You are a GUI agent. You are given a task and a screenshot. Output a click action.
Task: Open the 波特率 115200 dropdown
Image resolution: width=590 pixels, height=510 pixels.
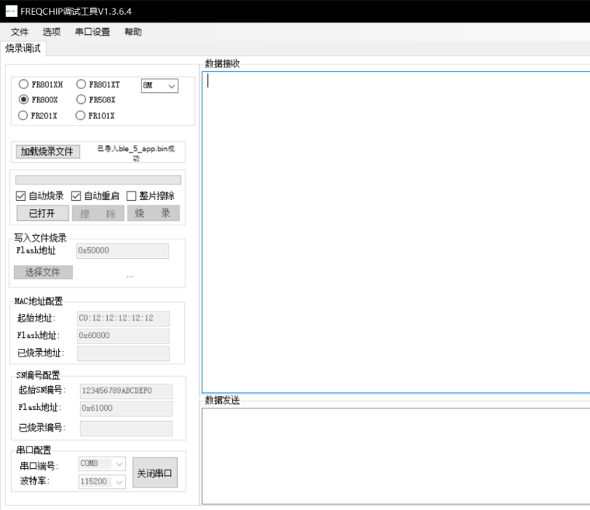pyautogui.click(x=102, y=482)
